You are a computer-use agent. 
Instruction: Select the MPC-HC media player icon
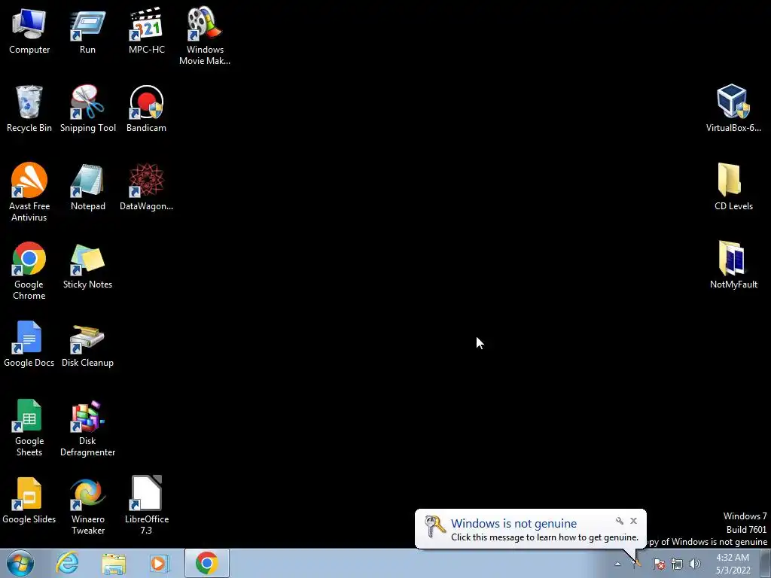pyautogui.click(x=147, y=30)
